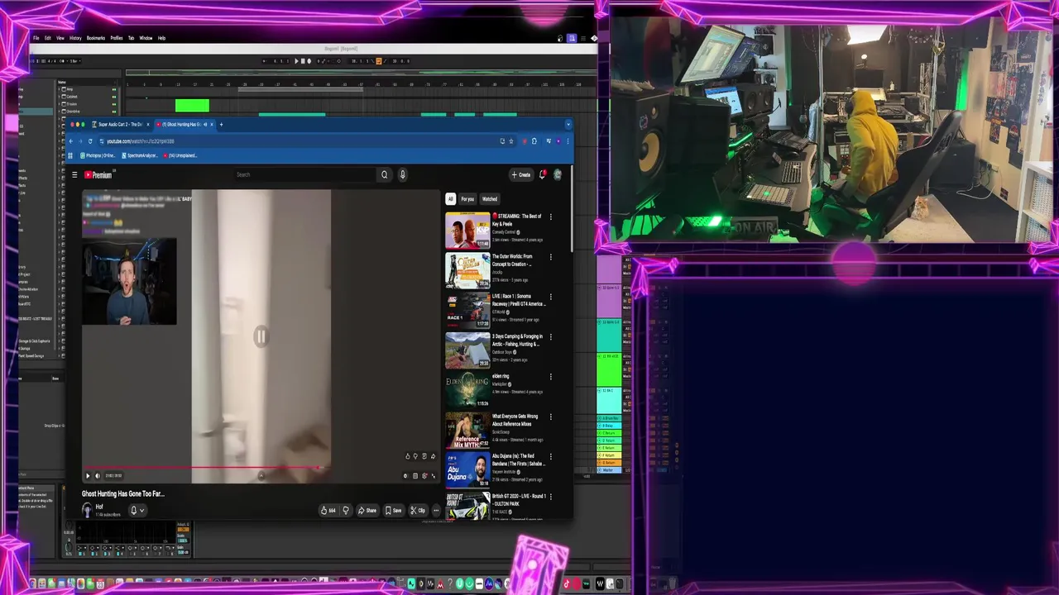Viewport: 1059px width, 595px height.
Task: Click the DAW transport record button
Action: pyautogui.click(x=309, y=61)
